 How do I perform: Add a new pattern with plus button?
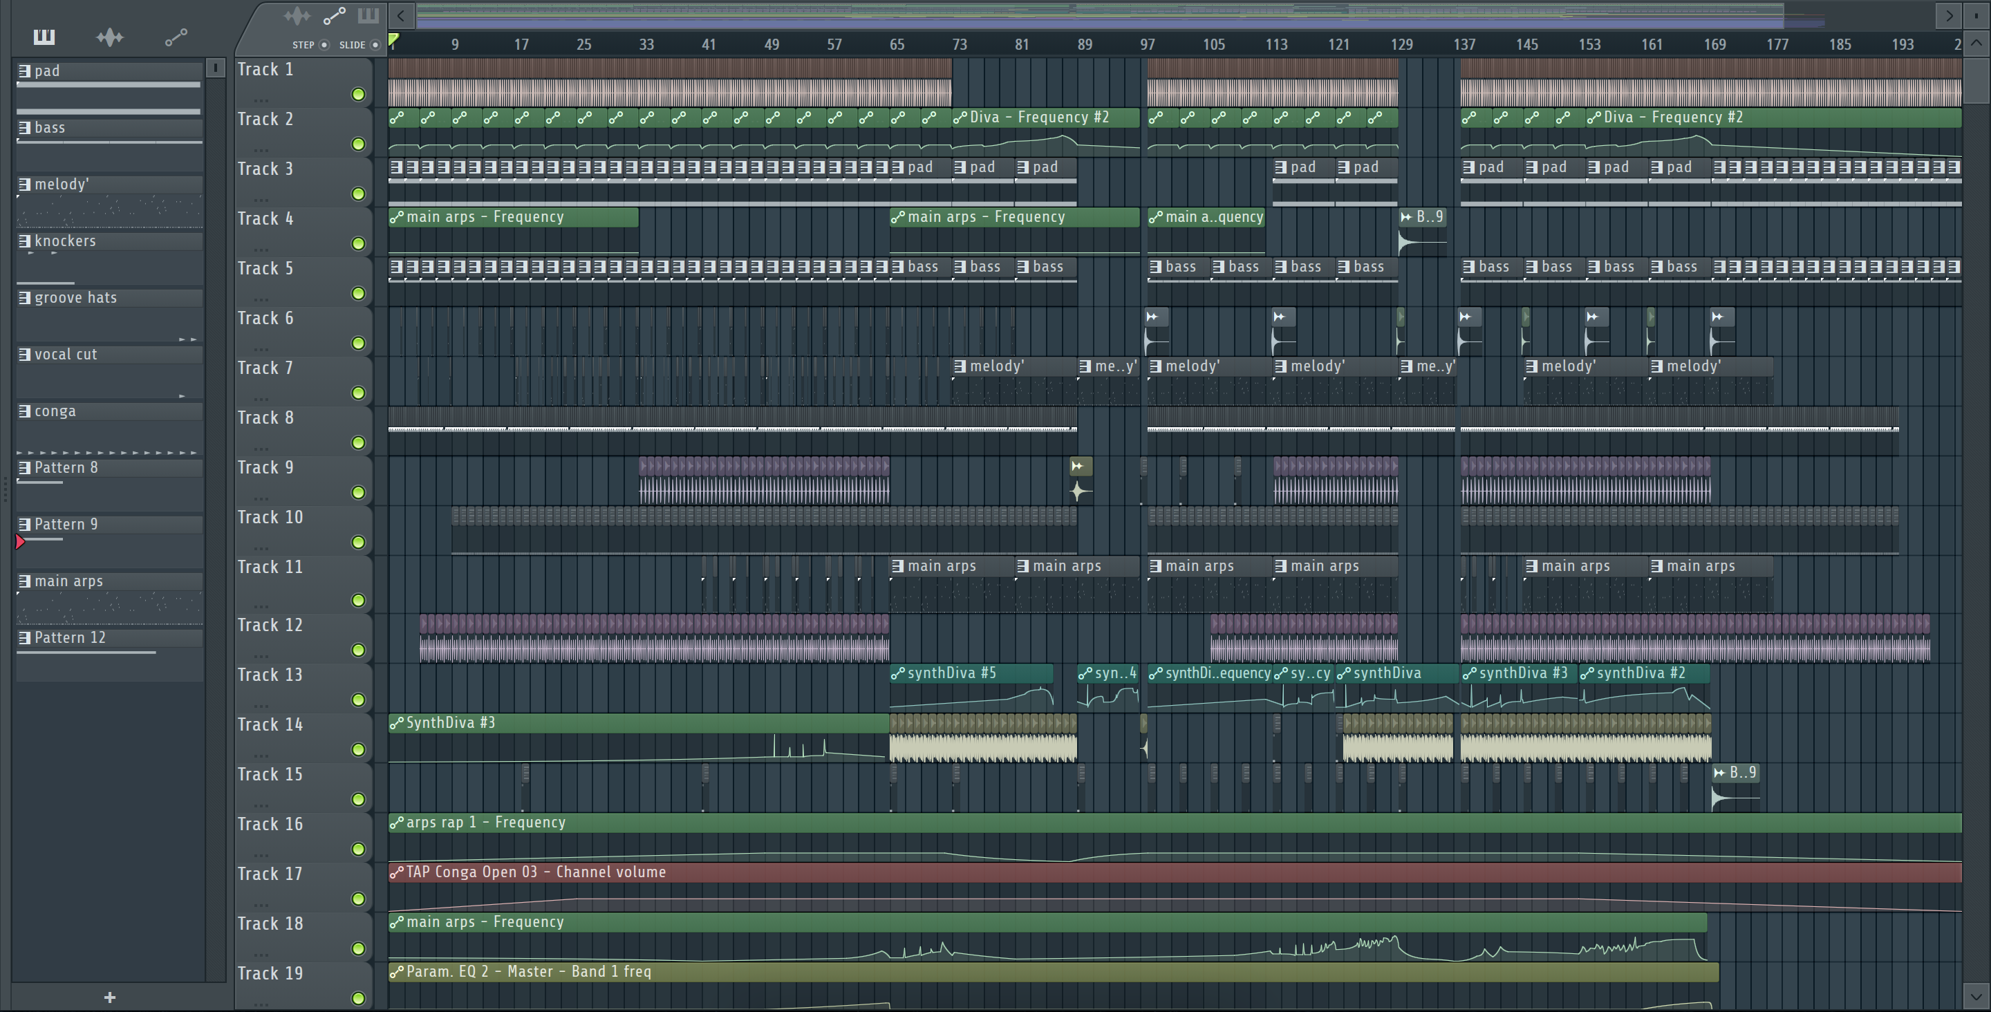(110, 997)
